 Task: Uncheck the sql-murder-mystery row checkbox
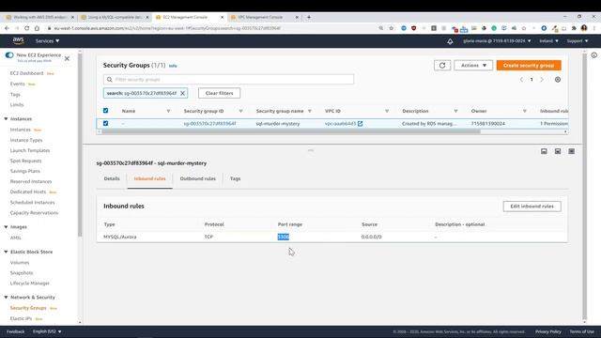point(105,123)
